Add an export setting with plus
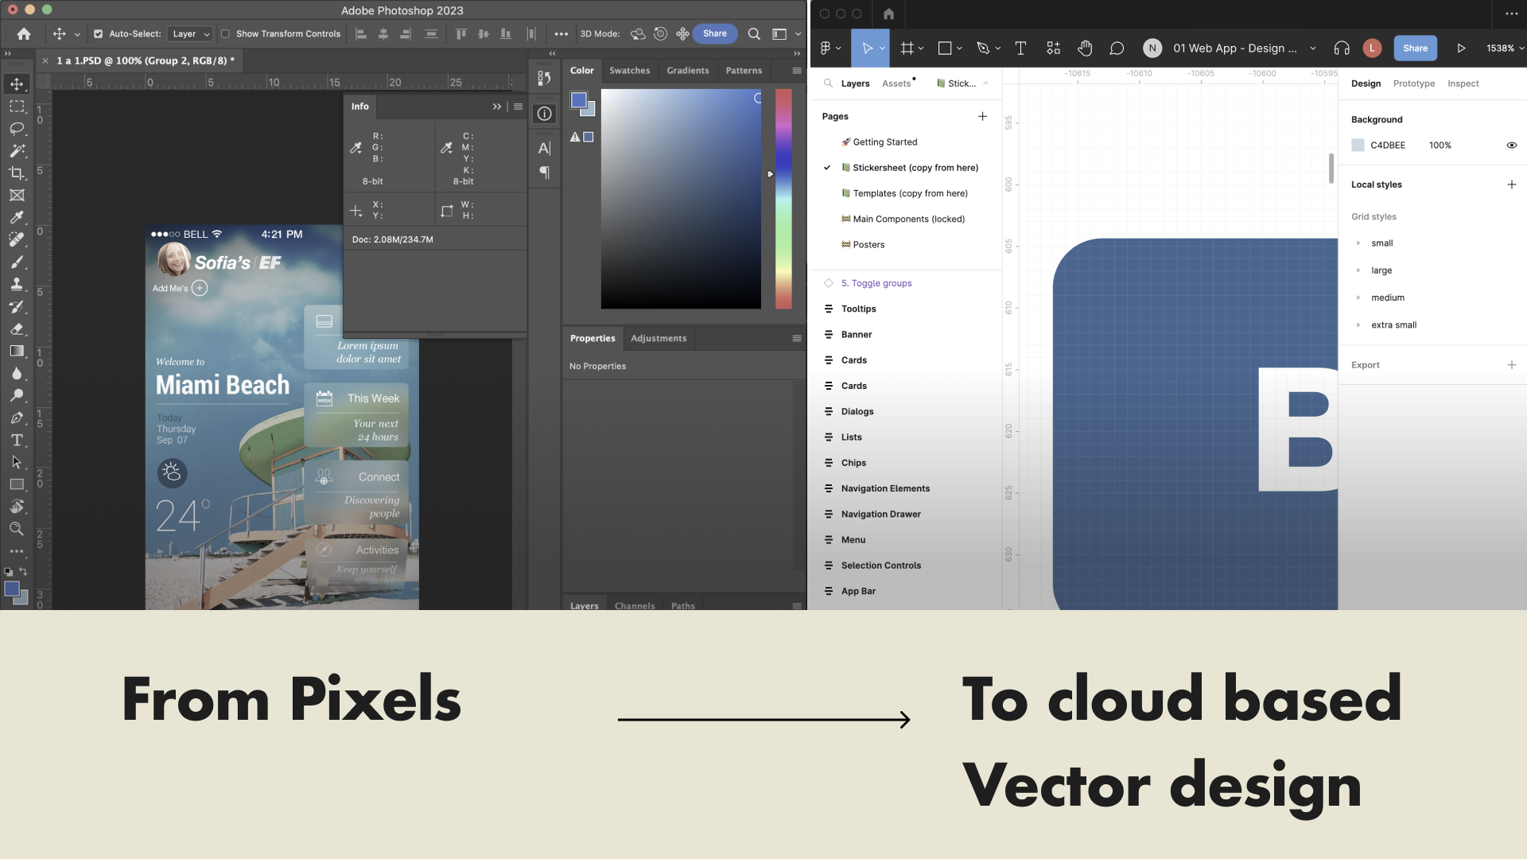 [1511, 365]
